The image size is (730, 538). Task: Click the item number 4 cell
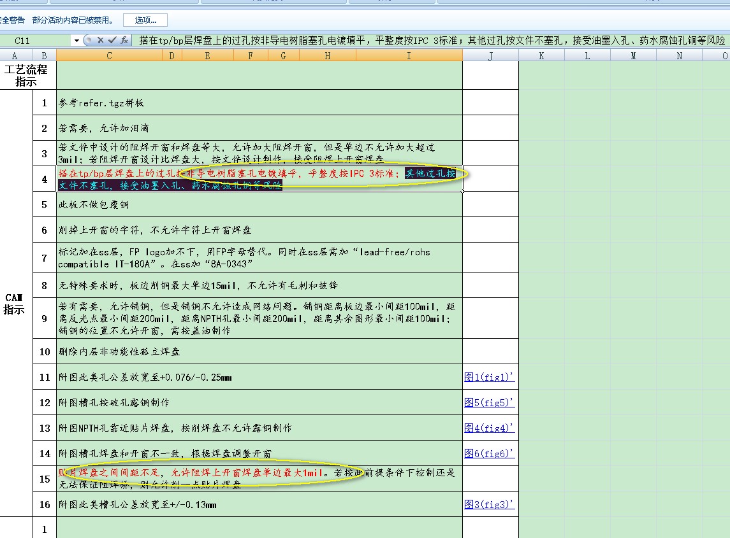coord(45,179)
